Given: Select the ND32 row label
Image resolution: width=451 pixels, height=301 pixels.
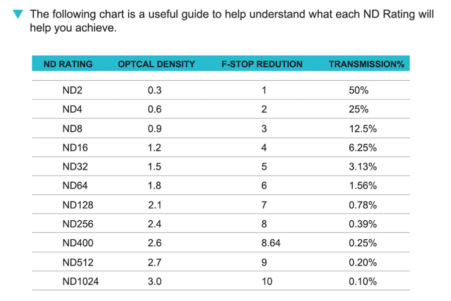Looking at the screenshot, I should point(75,167).
